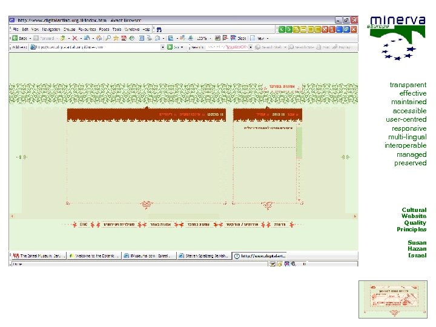436x327 pixels.
Task: Open the Go button dropdown arrow
Action: pyautogui.click(x=182, y=47)
